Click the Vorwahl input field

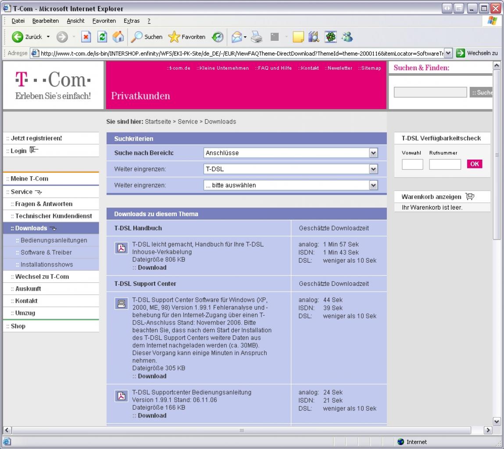click(x=412, y=164)
